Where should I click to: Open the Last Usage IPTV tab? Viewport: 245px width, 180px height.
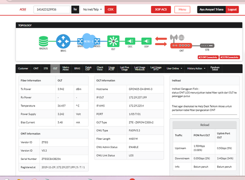point(156,69)
